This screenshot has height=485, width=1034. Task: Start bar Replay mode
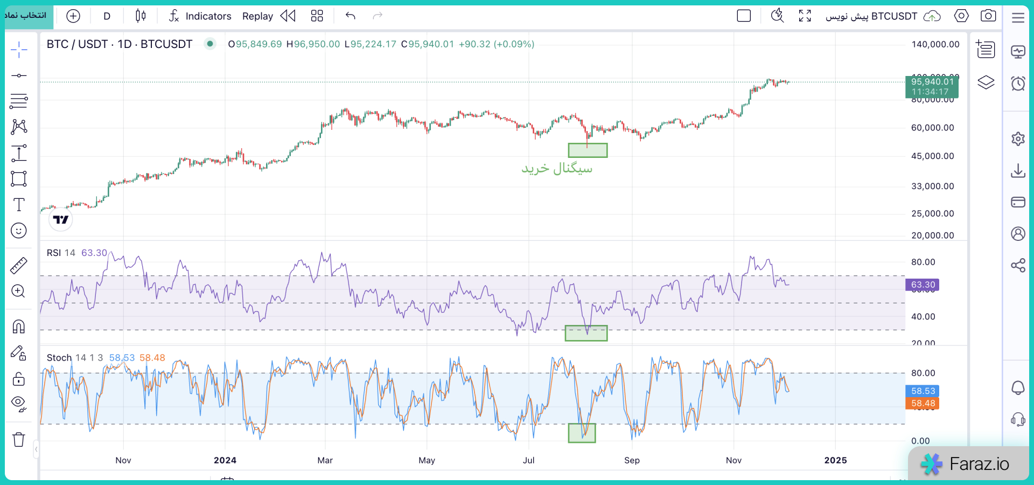point(268,16)
